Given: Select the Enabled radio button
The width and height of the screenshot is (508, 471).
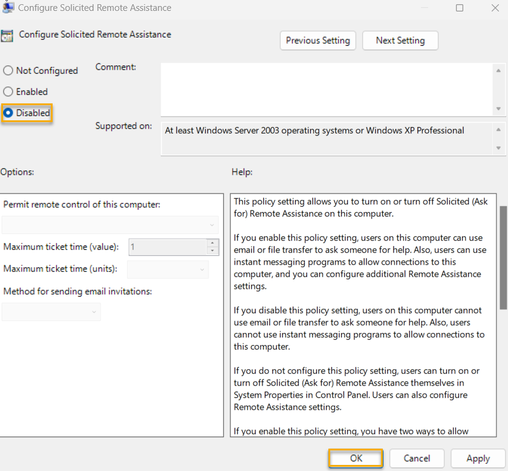Looking at the screenshot, I should click(7, 91).
